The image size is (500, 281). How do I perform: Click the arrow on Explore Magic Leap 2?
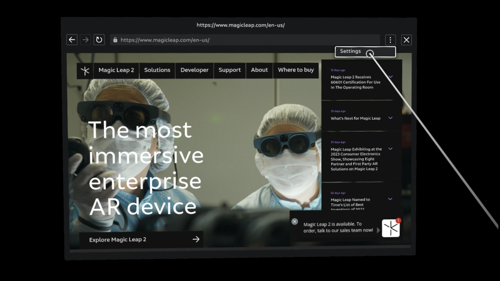(x=196, y=239)
